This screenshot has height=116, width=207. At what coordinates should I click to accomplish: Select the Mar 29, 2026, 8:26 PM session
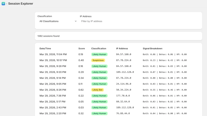point(119,90)
